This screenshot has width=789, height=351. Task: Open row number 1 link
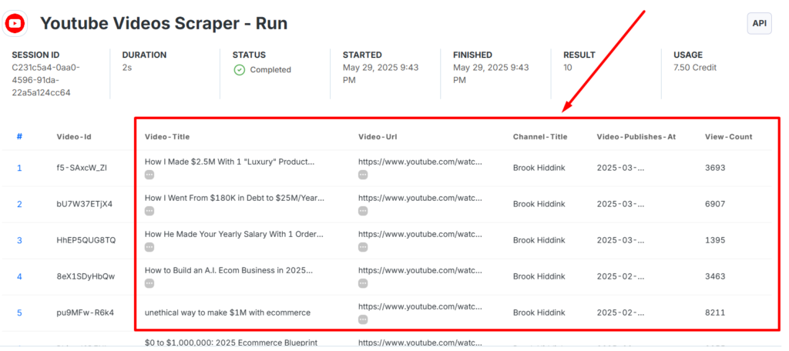19,168
